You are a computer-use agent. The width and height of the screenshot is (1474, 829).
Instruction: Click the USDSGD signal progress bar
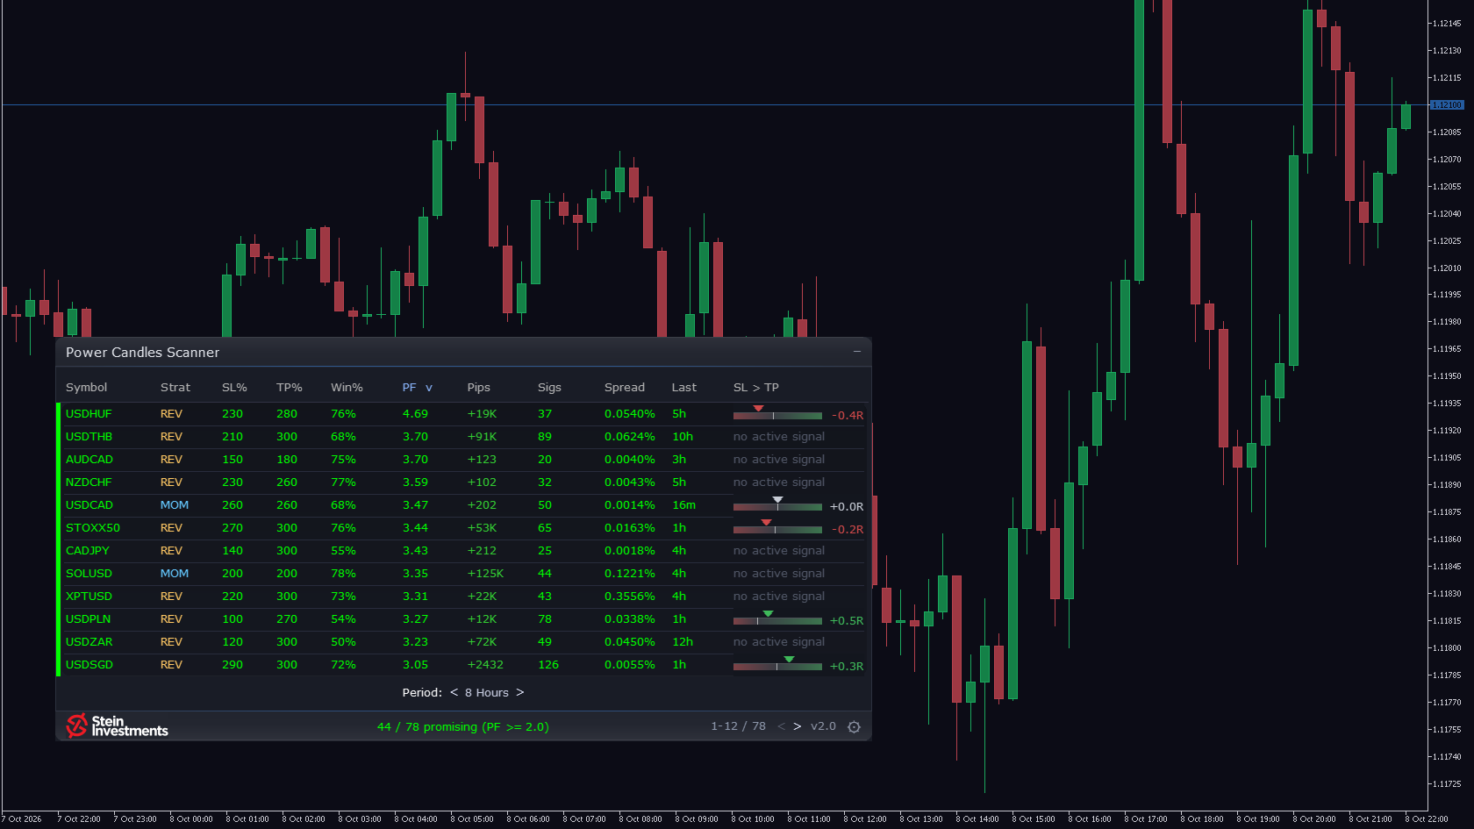point(777,666)
